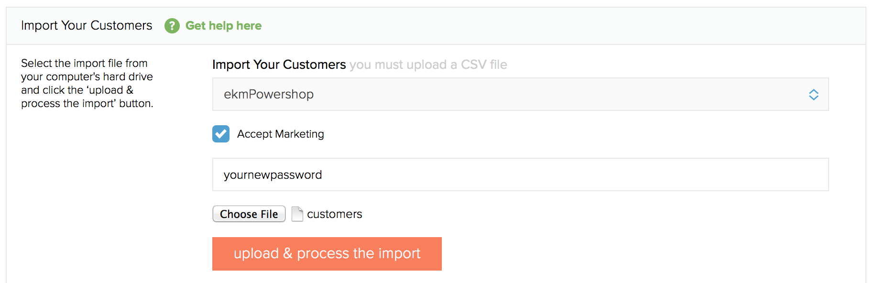Click the ekmPowershop text in the select box

coord(269,94)
